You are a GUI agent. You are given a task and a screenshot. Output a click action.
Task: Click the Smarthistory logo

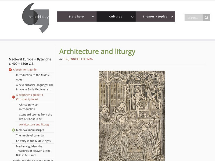tap(36, 18)
